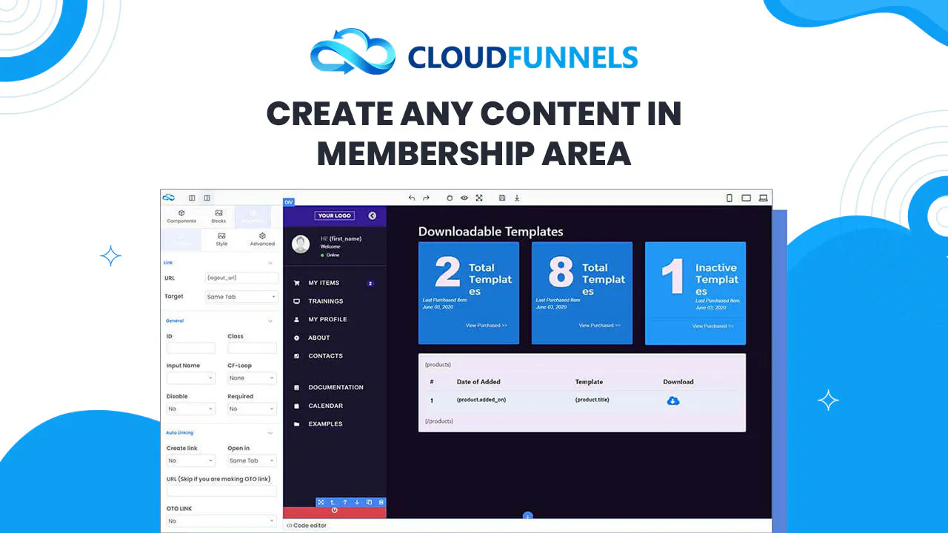This screenshot has height=533, width=948.
Task: Open the OTO LINK dropdown
Action: tap(221, 521)
